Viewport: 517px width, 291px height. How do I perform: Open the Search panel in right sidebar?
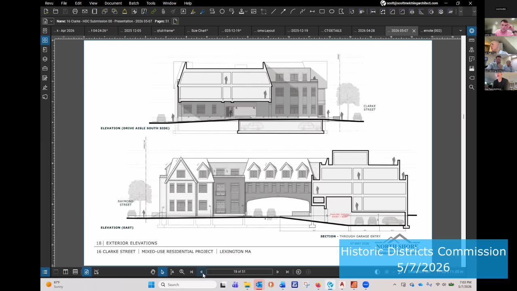click(471, 87)
